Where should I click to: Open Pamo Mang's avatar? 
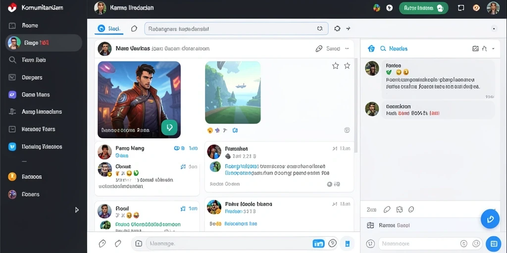point(104,152)
